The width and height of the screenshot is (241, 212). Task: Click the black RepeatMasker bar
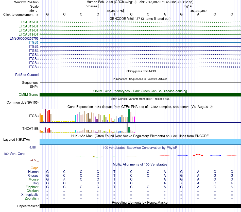140,206
